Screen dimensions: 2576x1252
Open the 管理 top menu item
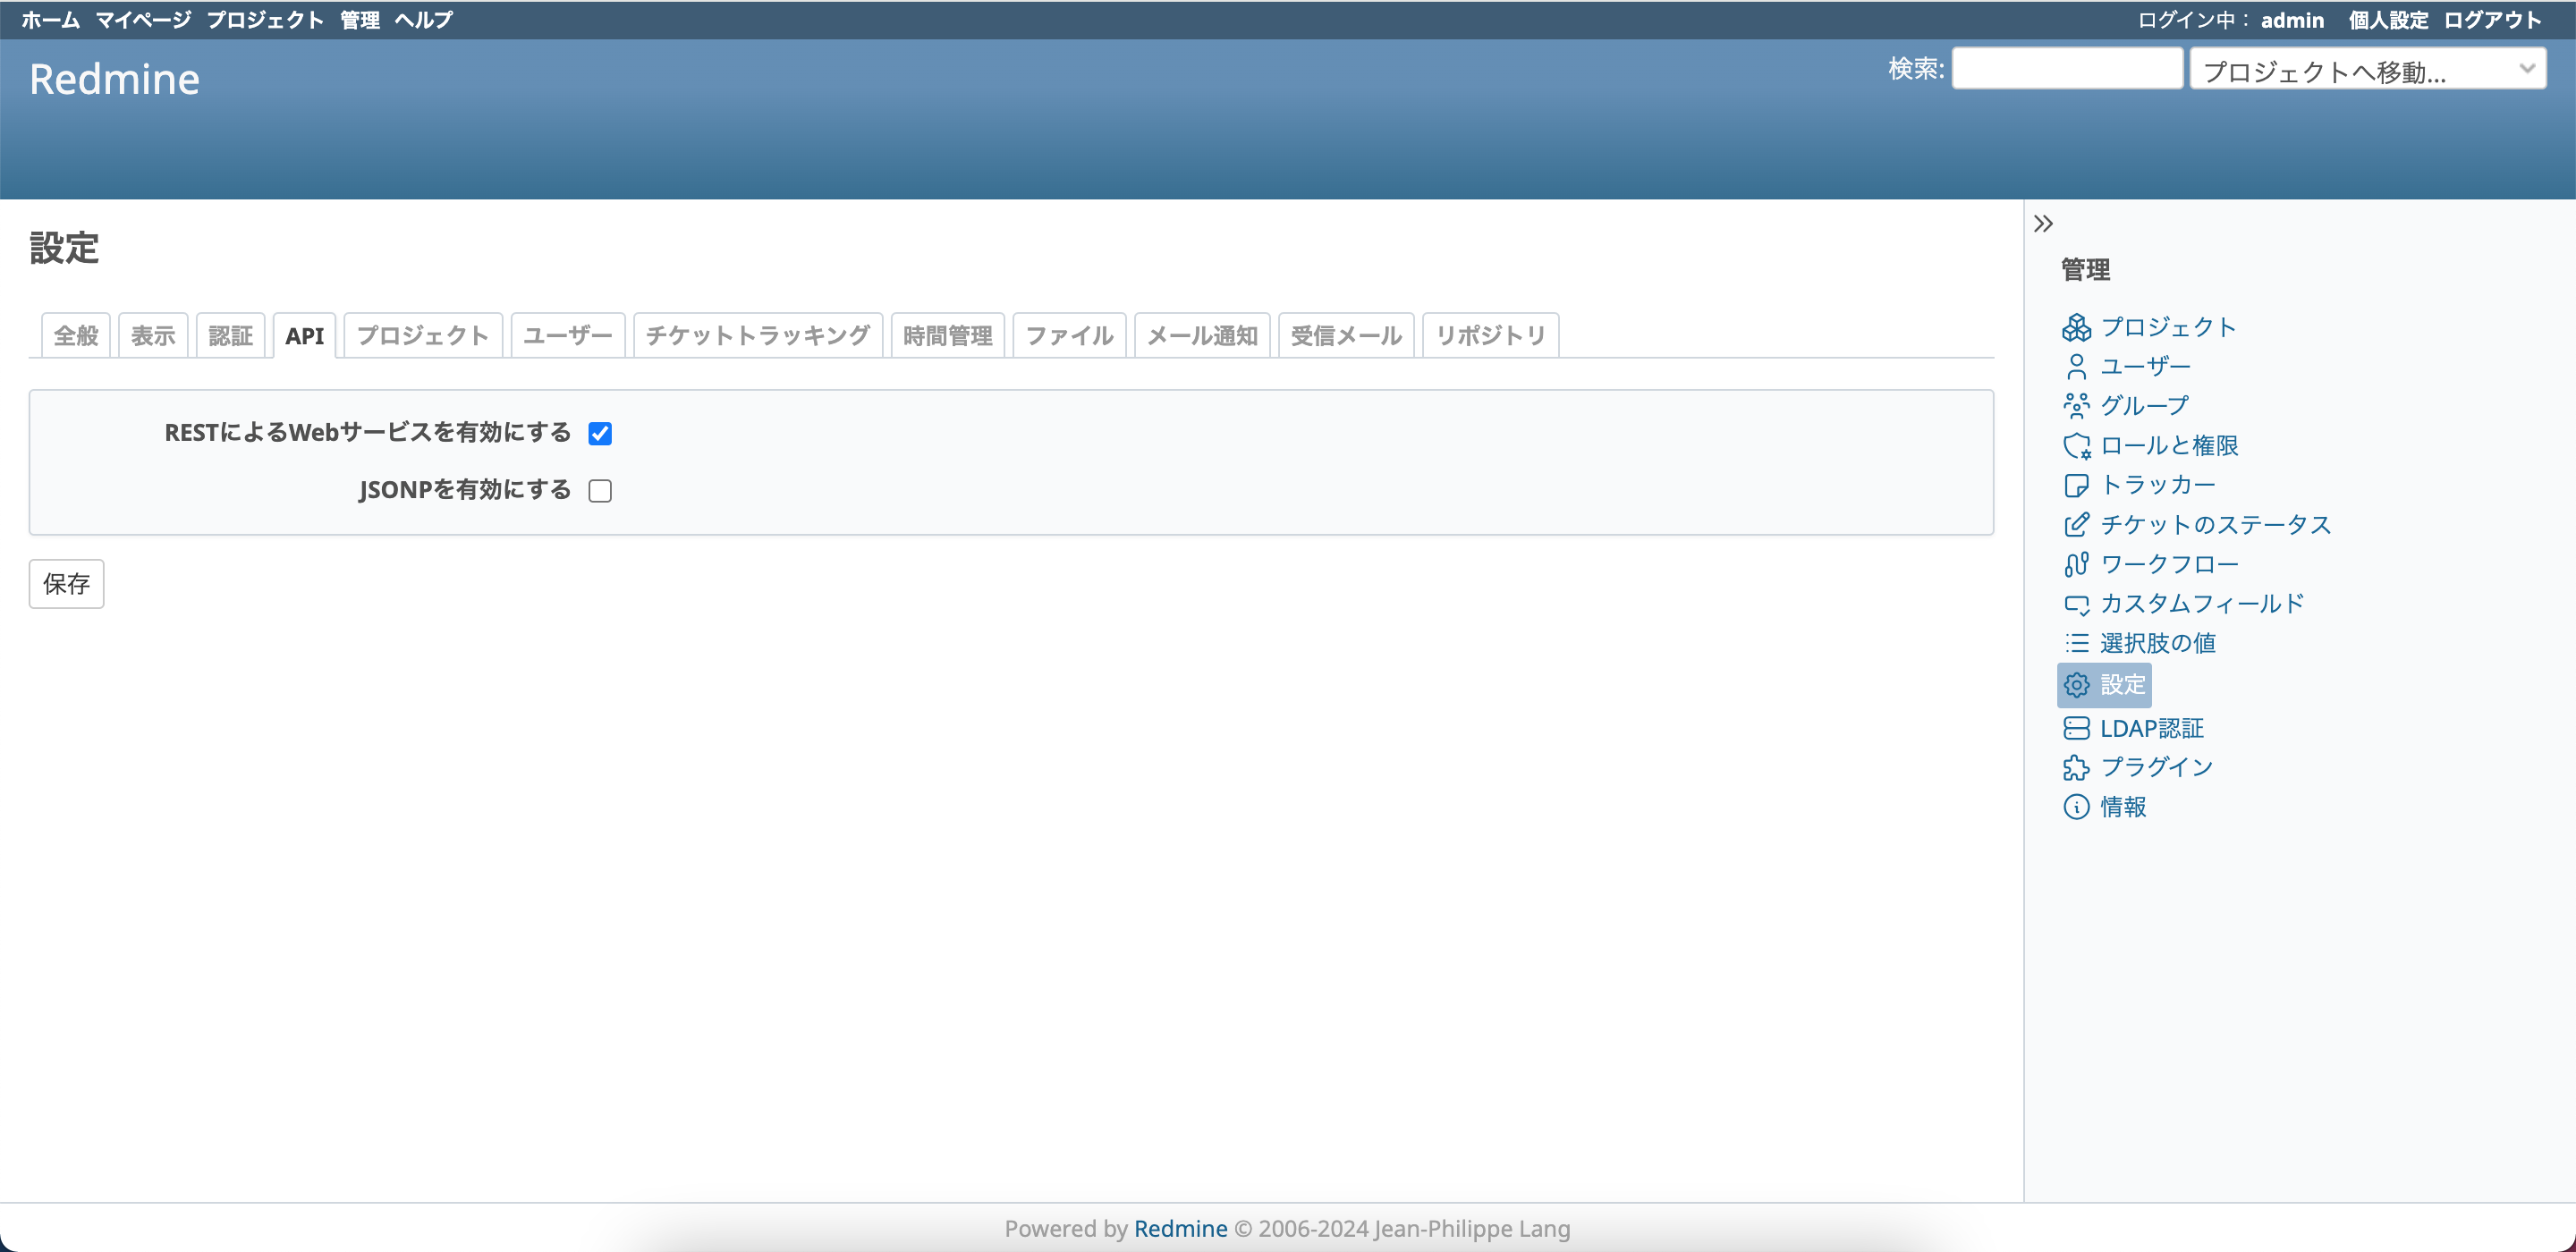(359, 20)
